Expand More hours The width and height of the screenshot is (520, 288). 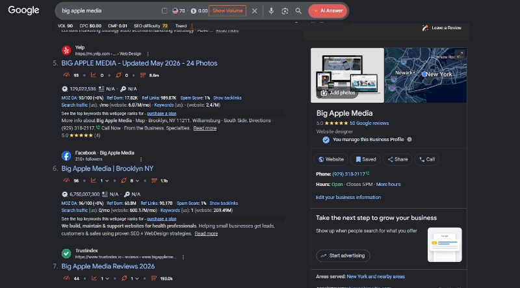tap(388, 184)
